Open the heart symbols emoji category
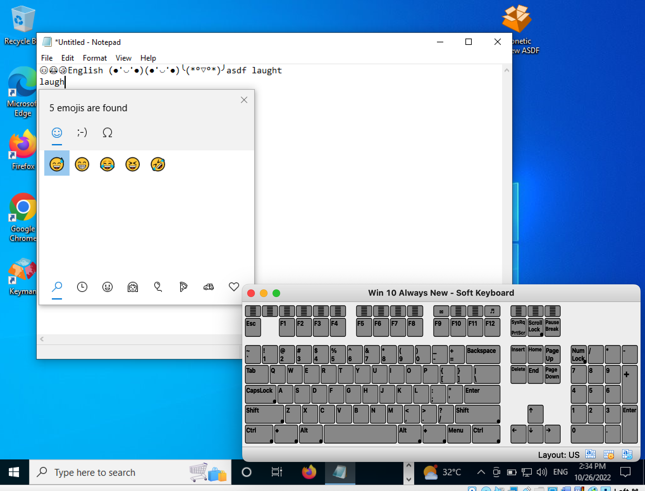This screenshot has height=491, width=645. pos(234,287)
